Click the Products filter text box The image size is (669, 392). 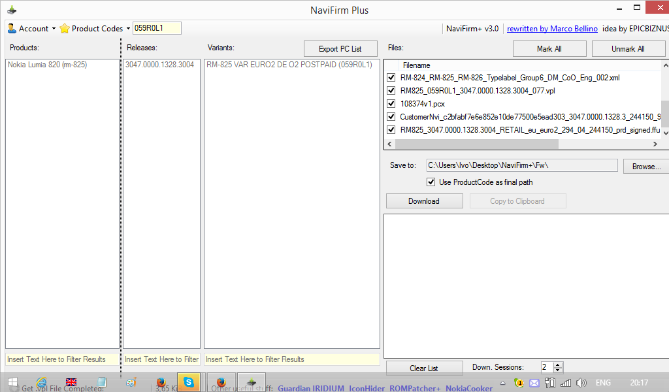pyautogui.click(x=62, y=359)
